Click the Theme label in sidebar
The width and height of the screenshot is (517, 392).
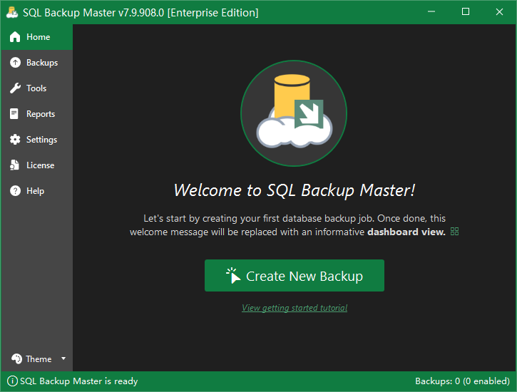[x=39, y=359]
